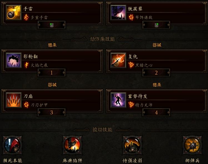The width and height of the screenshot is (208, 164).
Task: Choose the 影轮翻 vault skill icon
Action: tap(14, 60)
